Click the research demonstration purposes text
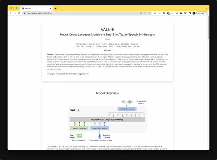Viewport: 217px width, 160px height. tap(72, 74)
